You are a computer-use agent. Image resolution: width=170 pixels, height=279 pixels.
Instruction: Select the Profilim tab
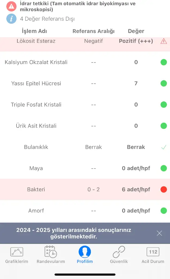click(85, 255)
